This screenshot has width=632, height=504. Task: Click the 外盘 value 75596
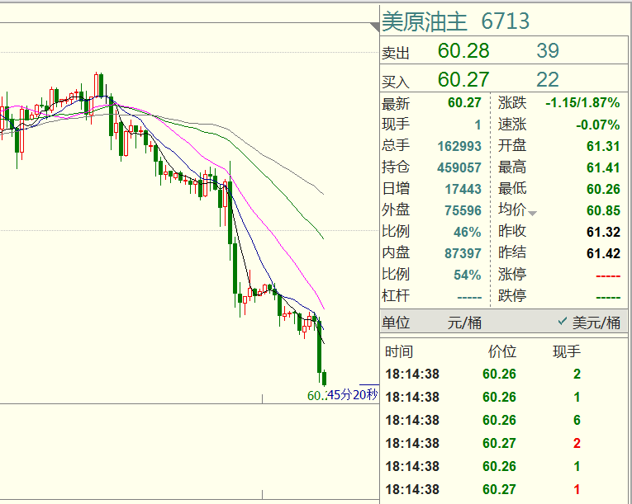point(463,210)
